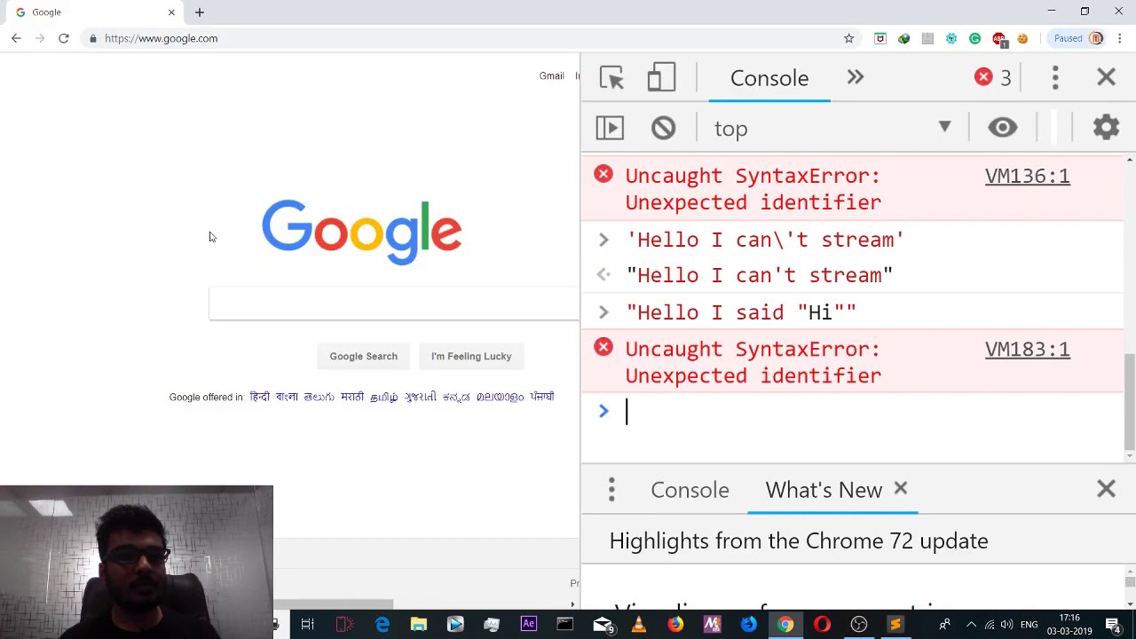Close the What's New tab
This screenshot has width=1136, height=639.
coord(901,489)
